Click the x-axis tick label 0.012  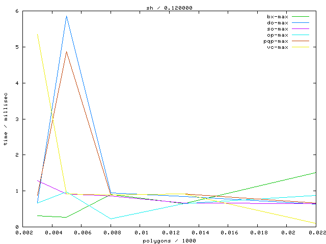tap(170, 232)
